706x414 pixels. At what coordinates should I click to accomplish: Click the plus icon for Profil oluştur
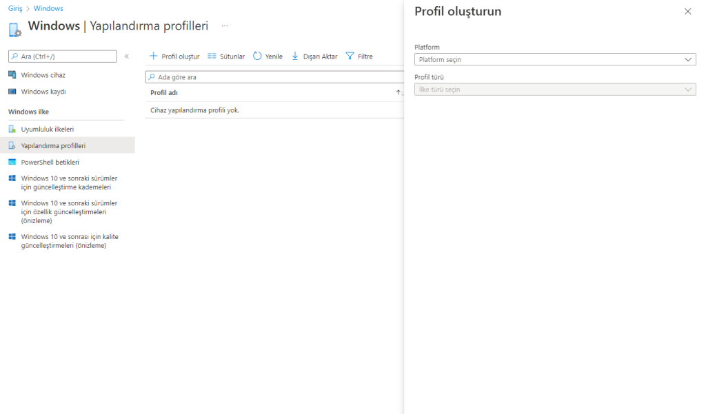point(154,56)
